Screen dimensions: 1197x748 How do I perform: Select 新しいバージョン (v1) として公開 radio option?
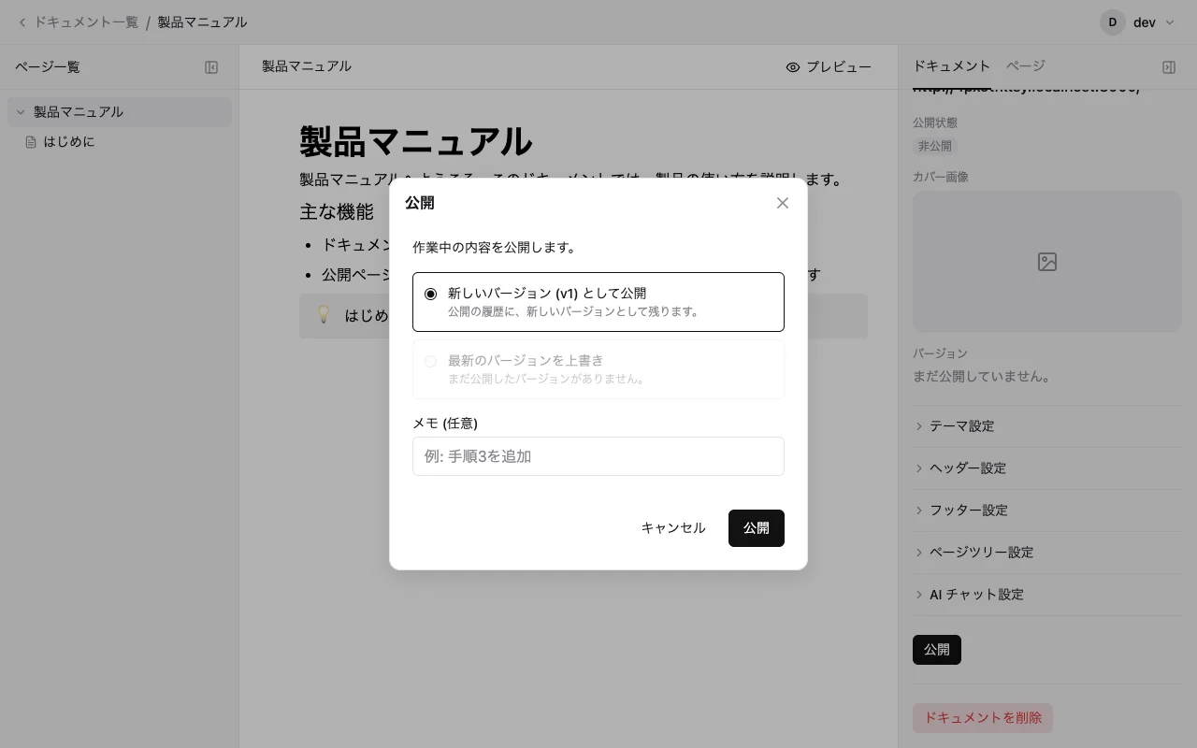(598, 302)
